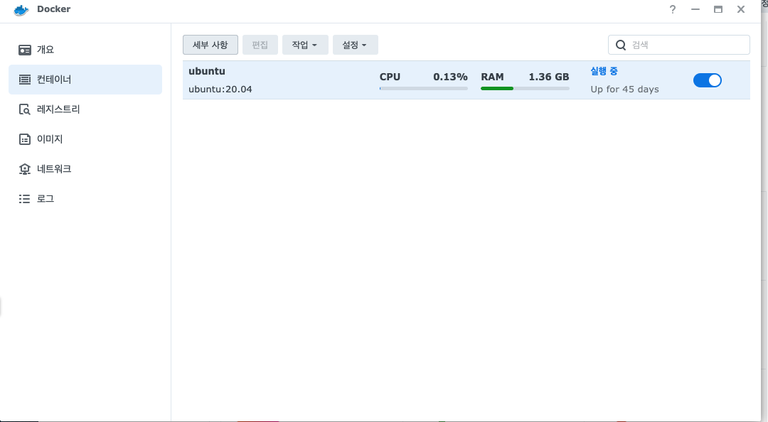Click the Docker whale logo icon

(21, 9)
